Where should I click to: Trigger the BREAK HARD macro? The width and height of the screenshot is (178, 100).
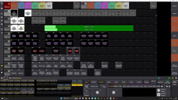(14, 51)
